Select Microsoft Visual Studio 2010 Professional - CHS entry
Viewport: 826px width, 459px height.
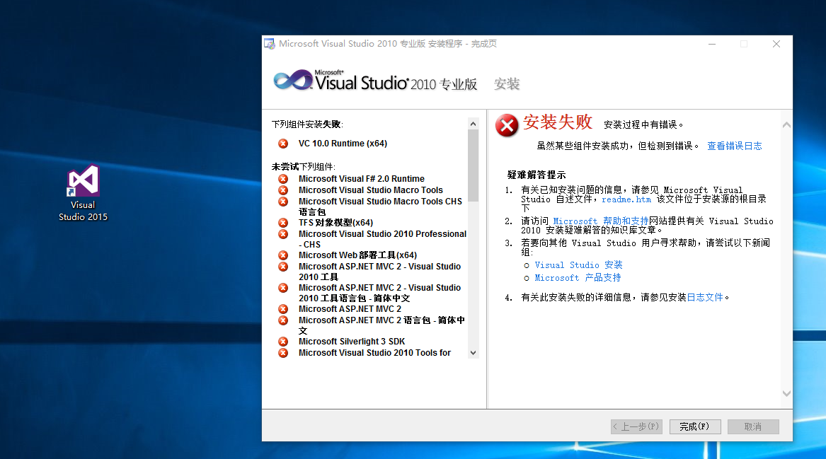pos(382,239)
